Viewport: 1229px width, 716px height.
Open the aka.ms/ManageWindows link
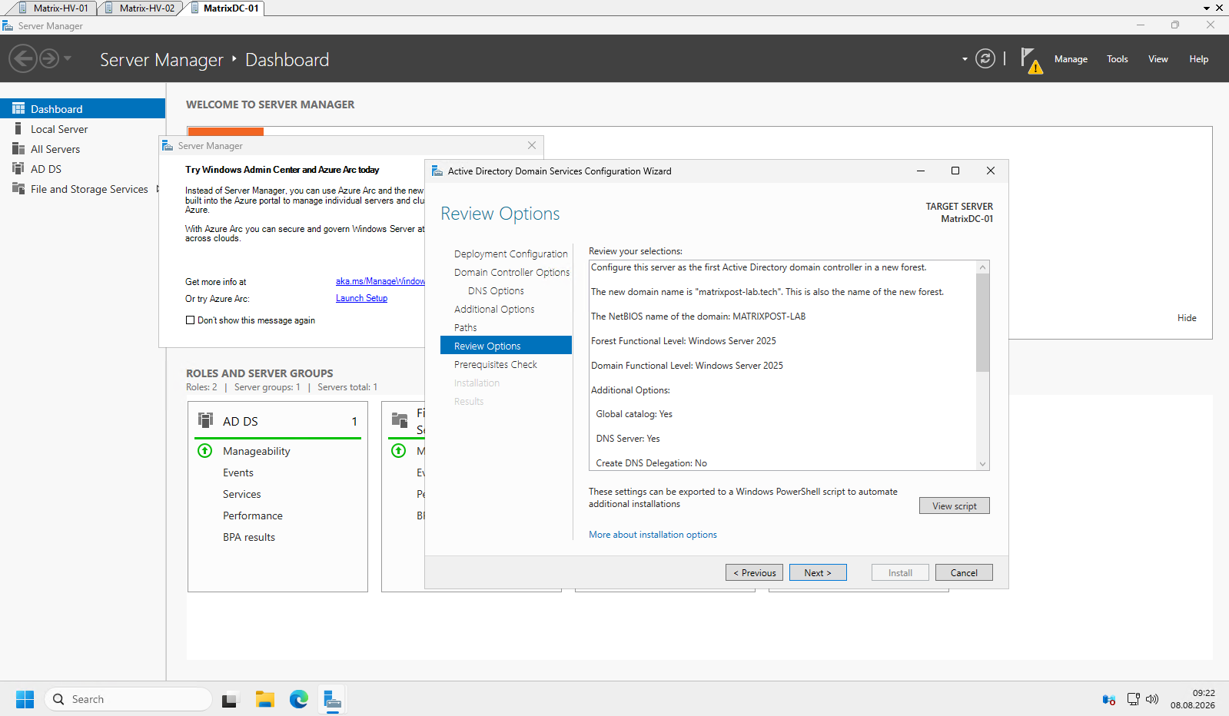tap(380, 281)
